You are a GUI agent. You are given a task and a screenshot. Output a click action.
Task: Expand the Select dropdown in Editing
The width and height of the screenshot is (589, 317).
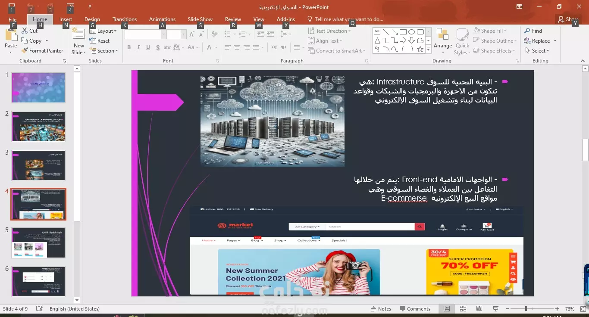pos(537,51)
